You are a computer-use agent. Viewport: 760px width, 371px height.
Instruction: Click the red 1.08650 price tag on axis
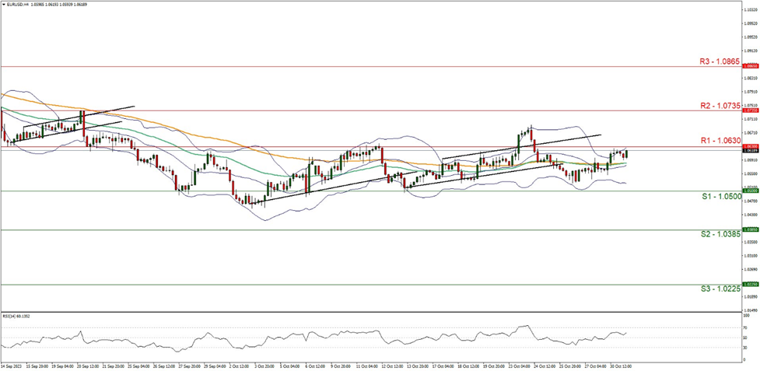(x=750, y=67)
